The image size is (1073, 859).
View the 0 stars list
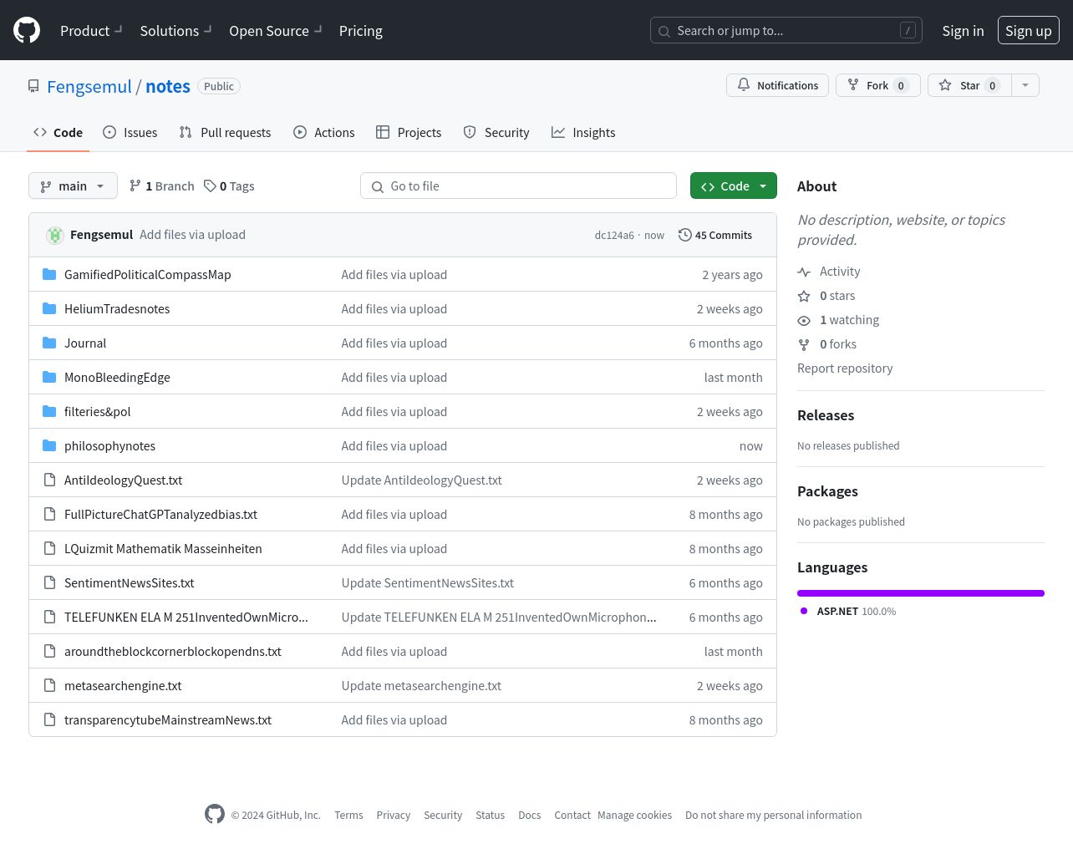[x=826, y=296]
